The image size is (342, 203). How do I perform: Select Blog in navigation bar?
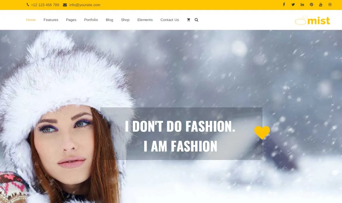click(x=109, y=20)
